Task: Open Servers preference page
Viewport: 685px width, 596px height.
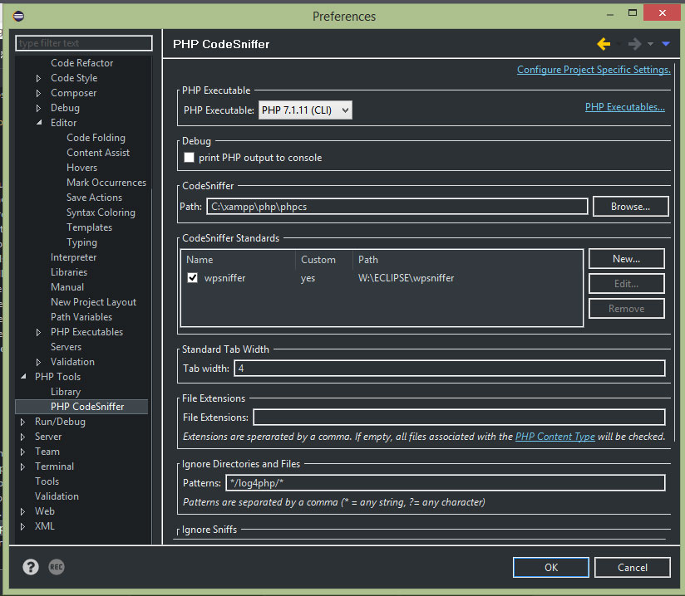Action: pyautogui.click(x=66, y=347)
